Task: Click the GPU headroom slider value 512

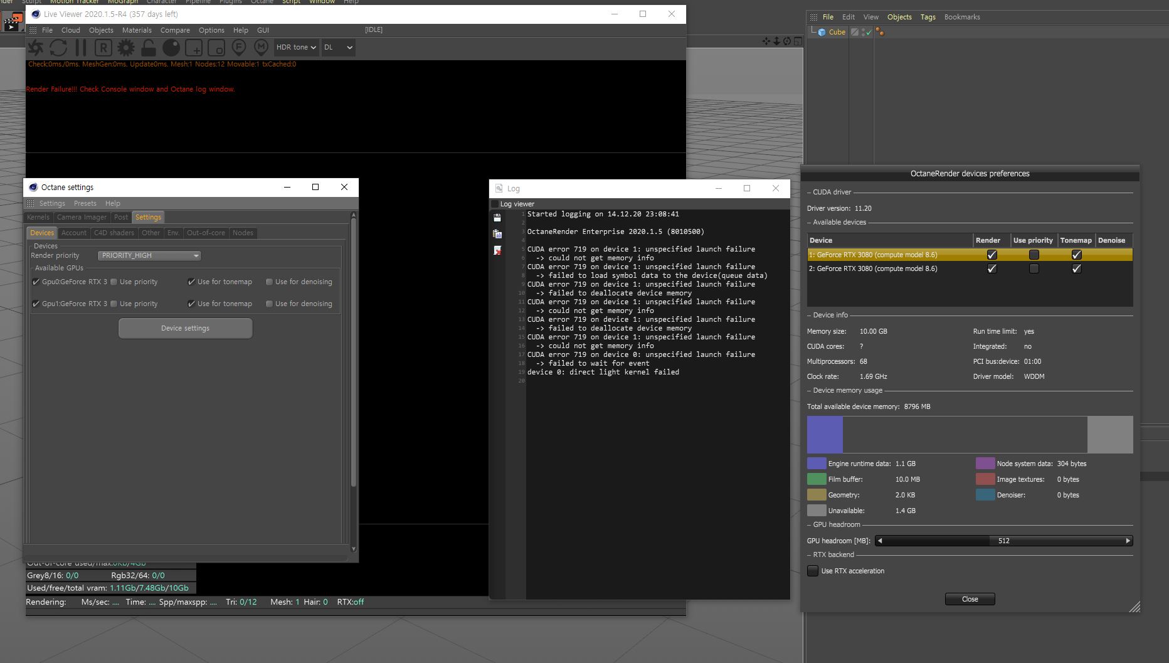Action: 1003,541
